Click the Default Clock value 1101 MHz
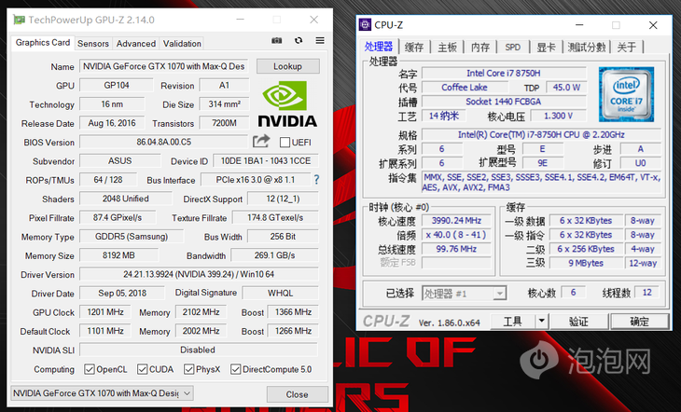This screenshot has width=681, height=412. coord(105,331)
